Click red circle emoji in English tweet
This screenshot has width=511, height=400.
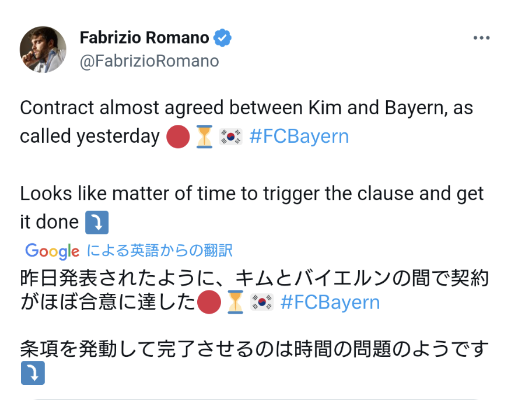(x=177, y=136)
